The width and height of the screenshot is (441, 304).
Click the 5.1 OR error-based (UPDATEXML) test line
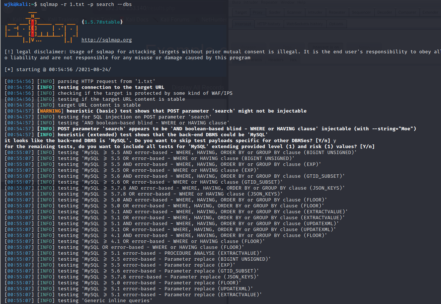pos(170,229)
